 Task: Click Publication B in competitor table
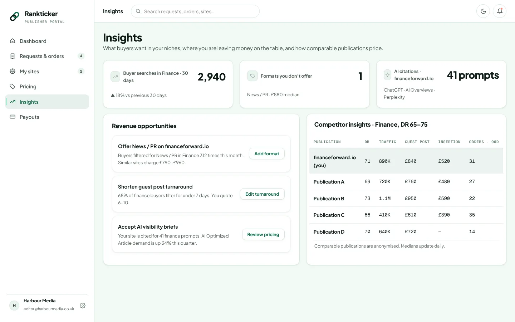[x=329, y=199]
